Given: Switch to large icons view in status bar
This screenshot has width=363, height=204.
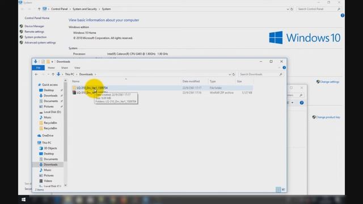Looking at the screenshot, I should pyautogui.click(x=284, y=190).
